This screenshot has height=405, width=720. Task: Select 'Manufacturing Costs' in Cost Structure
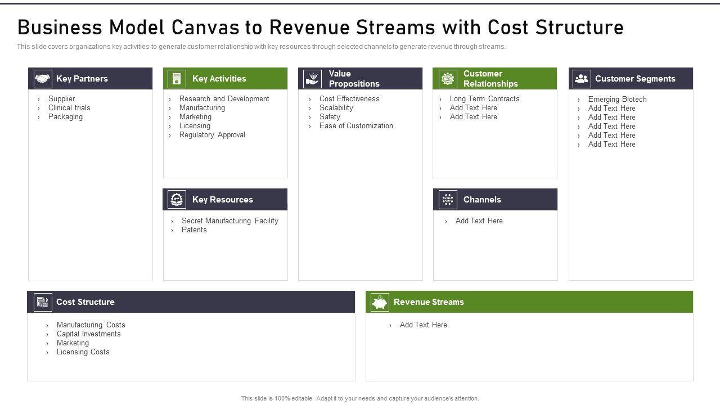click(x=91, y=325)
